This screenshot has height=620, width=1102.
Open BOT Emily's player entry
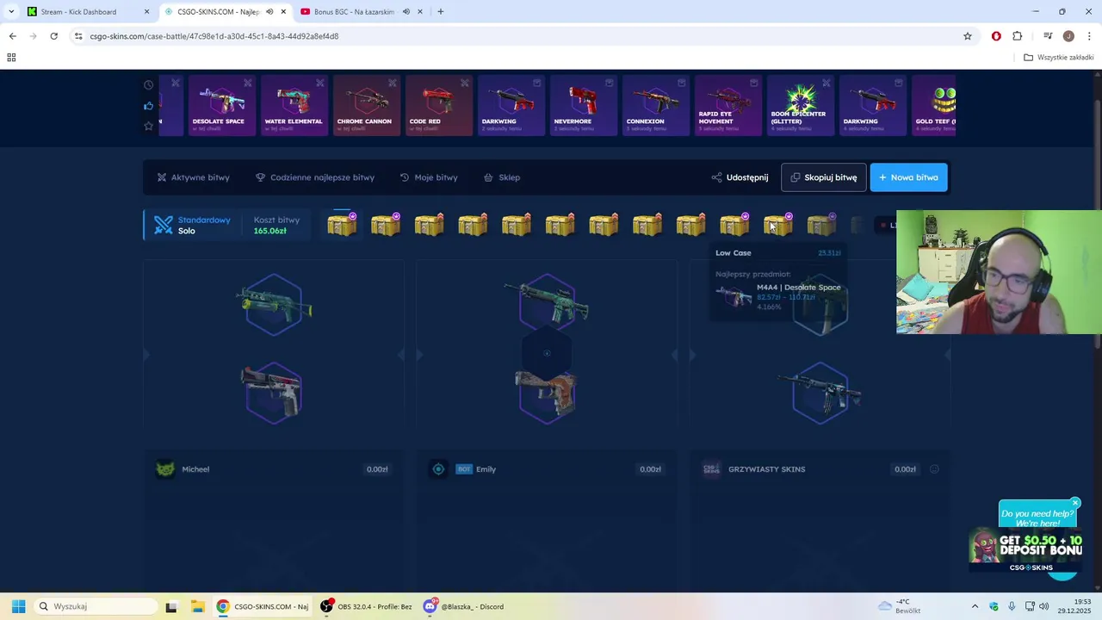(x=475, y=469)
